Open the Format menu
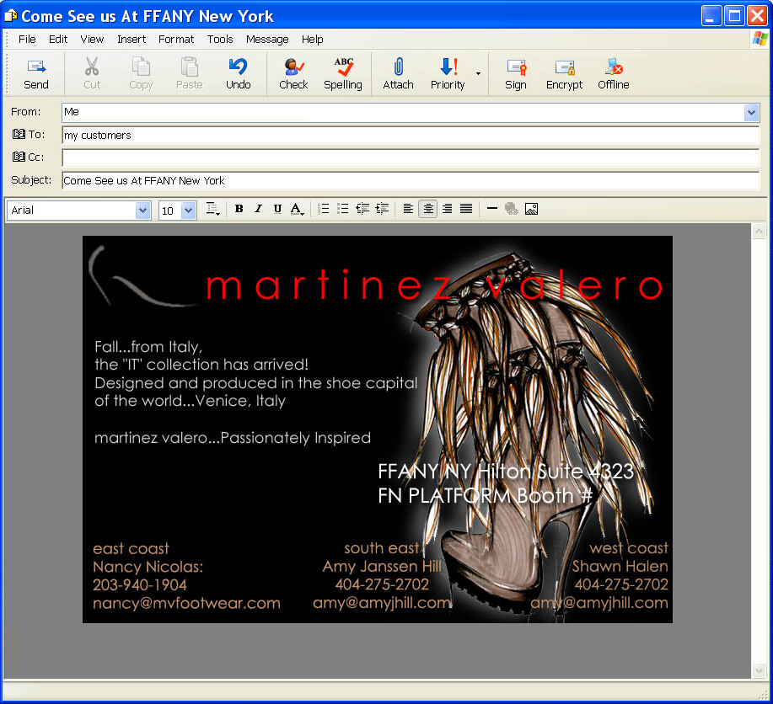 point(176,40)
